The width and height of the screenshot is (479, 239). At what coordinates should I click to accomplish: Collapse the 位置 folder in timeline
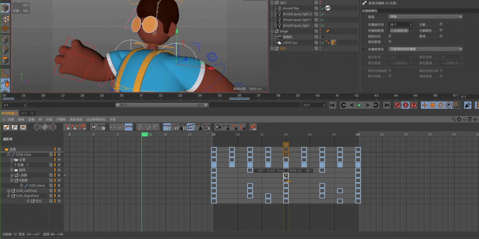[x=12, y=160]
